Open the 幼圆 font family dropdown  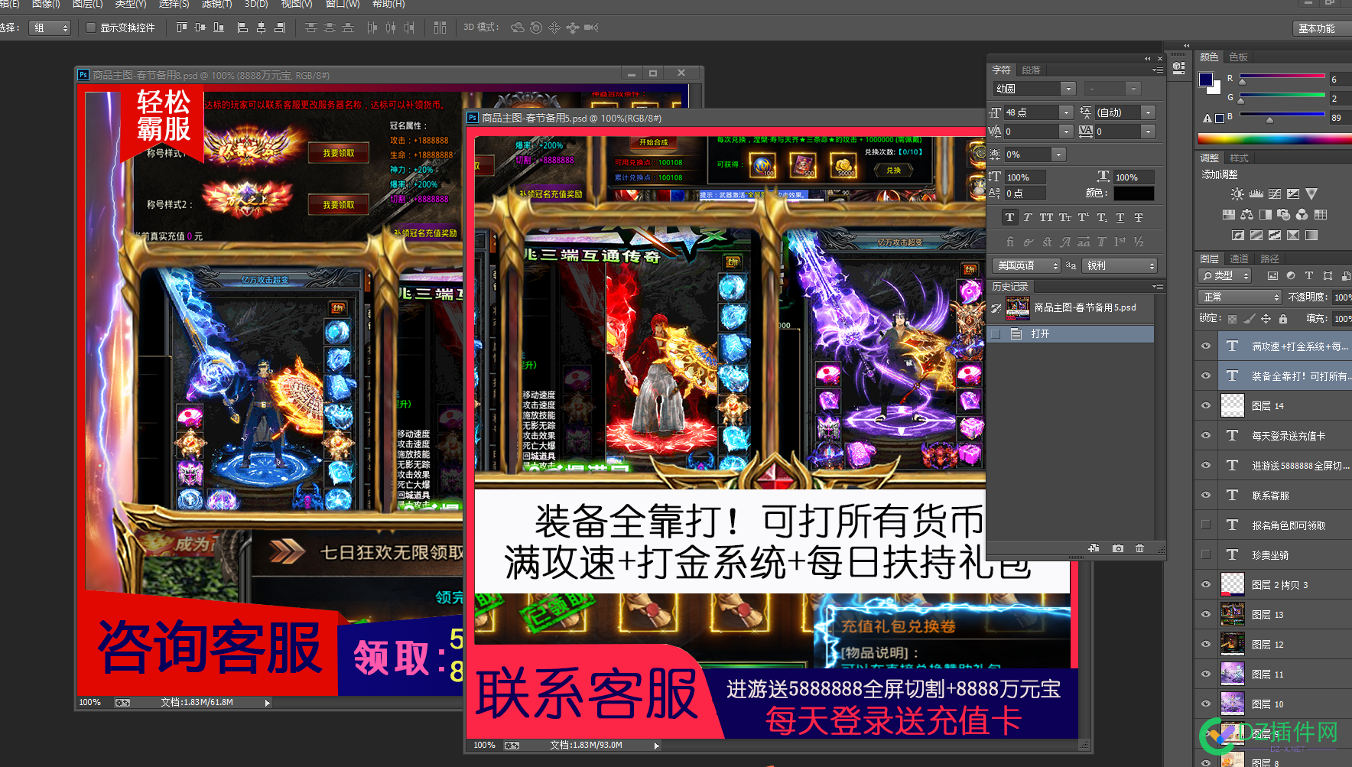(x=1069, y=89)
